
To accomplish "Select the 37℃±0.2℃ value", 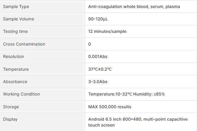I will [x=100, y=69].
